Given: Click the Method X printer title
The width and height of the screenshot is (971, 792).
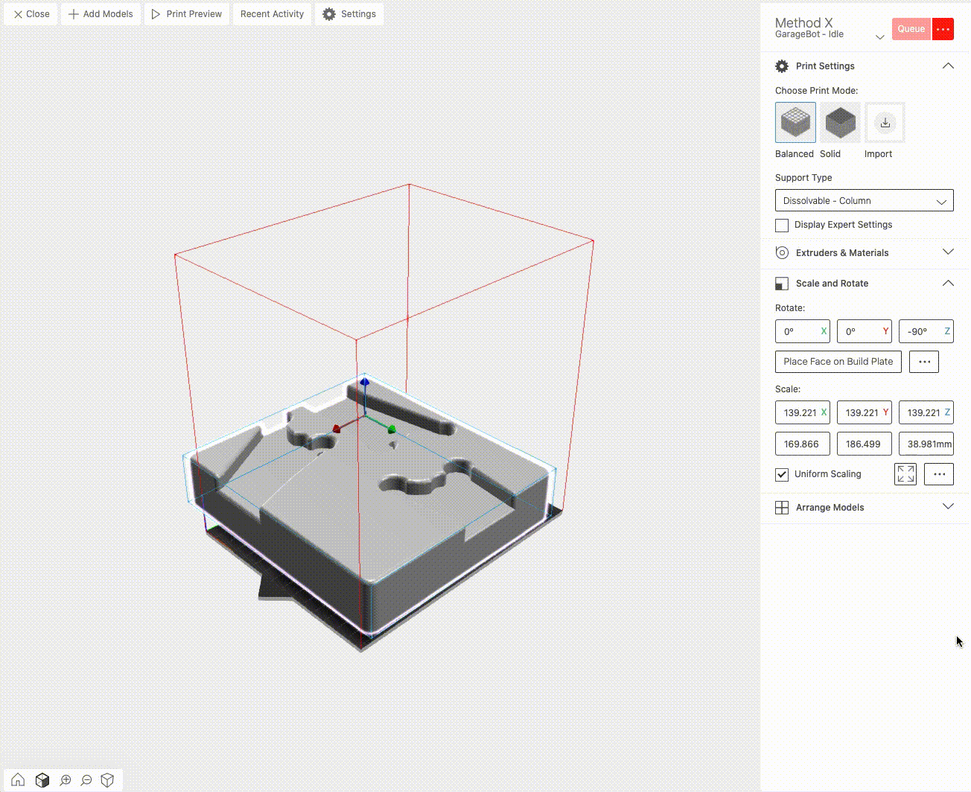Looking at the screenshot, I should [803, 23].
